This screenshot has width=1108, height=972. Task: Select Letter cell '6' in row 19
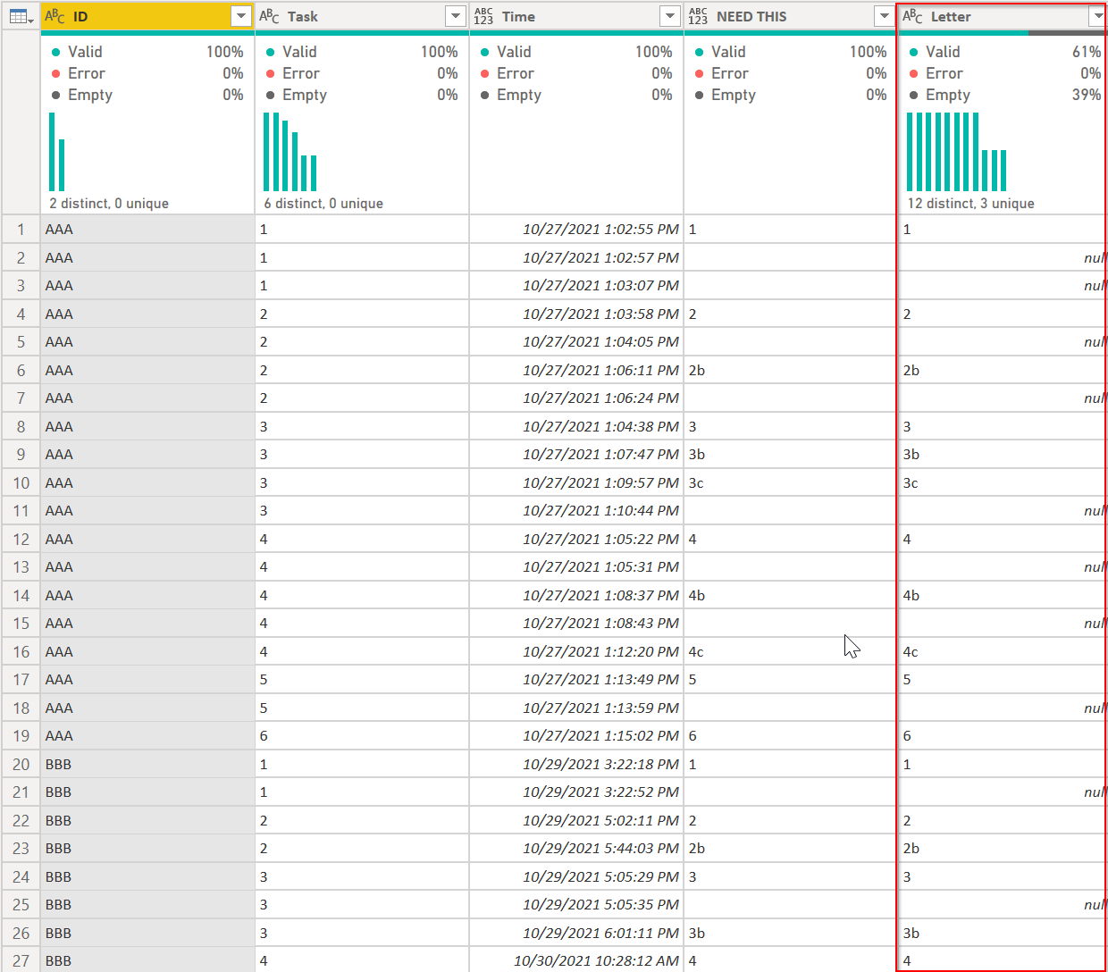1003,736
